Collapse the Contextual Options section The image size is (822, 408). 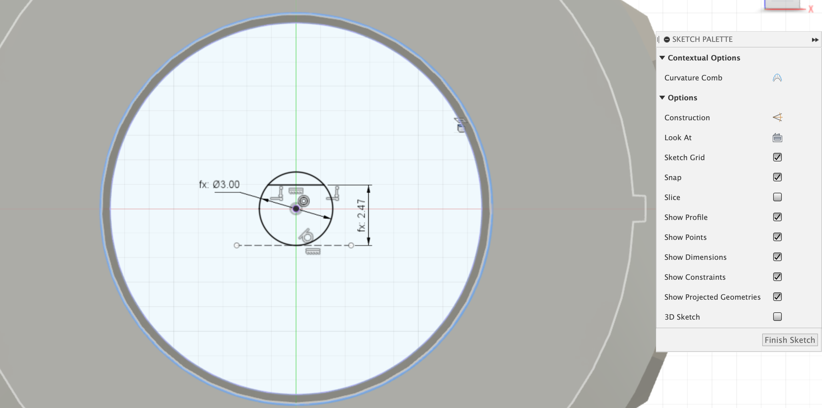pos(662,58)
